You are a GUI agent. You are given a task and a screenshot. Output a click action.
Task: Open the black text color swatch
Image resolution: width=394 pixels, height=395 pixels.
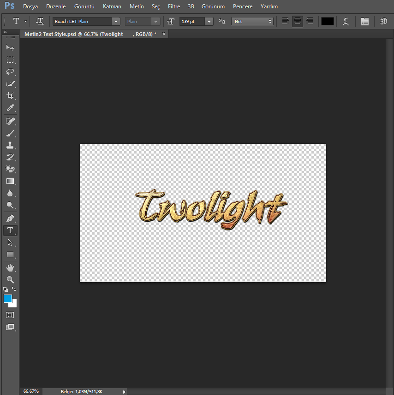[328, 21]
